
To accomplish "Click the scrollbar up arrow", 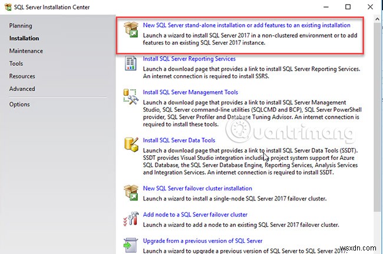I will pos(377,19).
